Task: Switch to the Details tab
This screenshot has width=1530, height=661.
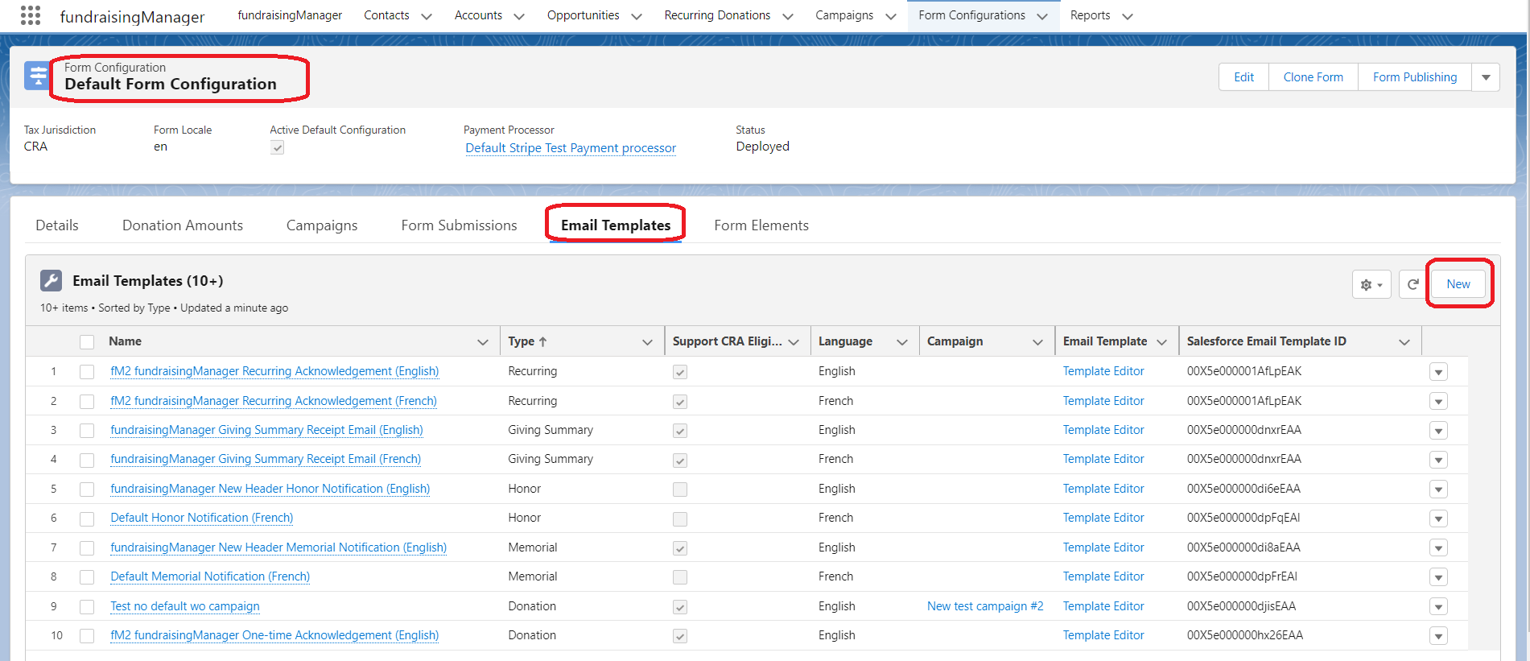Action: 57,225
